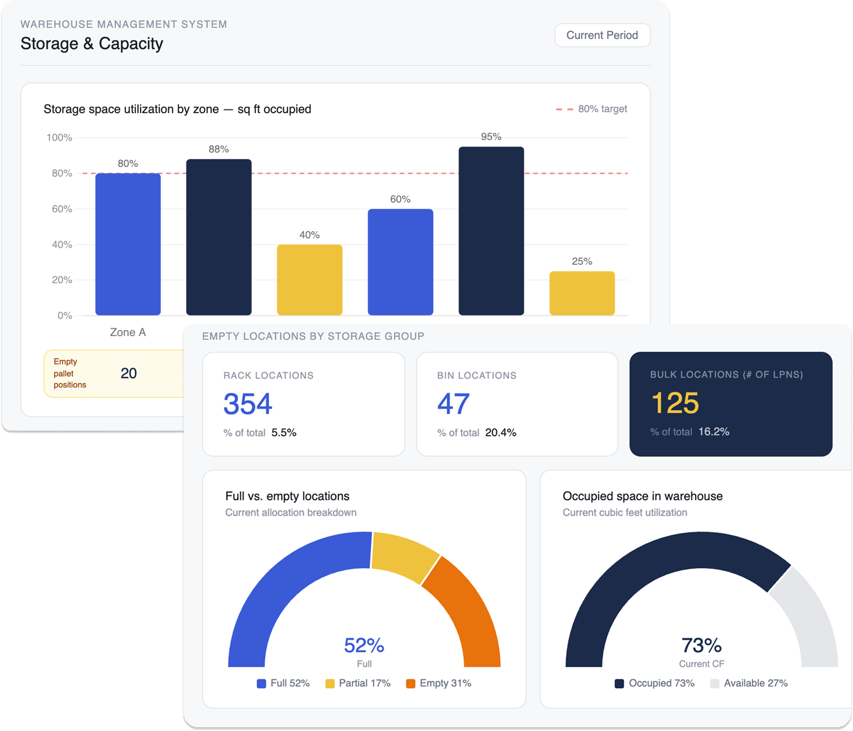Click the "Zone A" axis label

tap(128, 332)
